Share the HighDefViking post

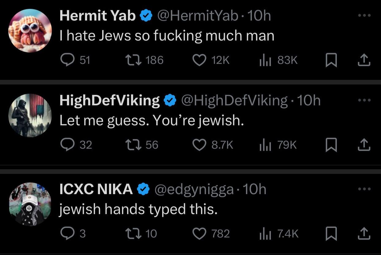[x=364, y=145]
